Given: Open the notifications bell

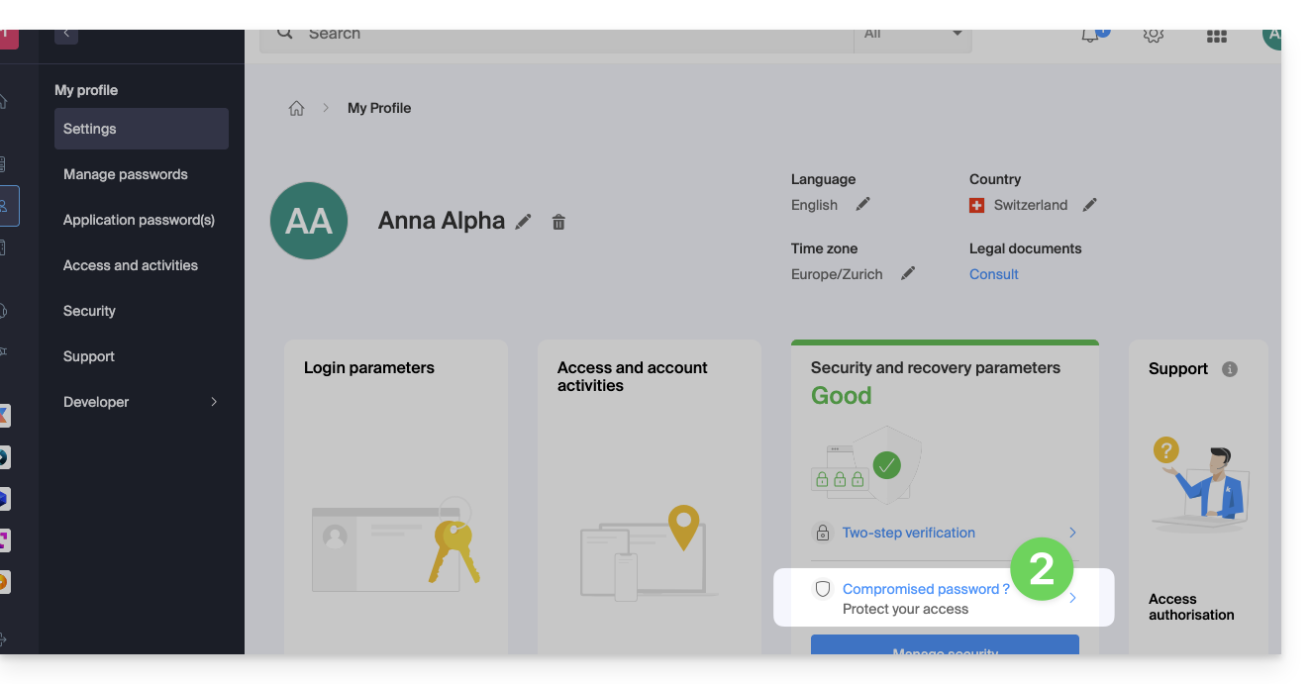Looking at the screenshot, I should tap(1091, 35).
